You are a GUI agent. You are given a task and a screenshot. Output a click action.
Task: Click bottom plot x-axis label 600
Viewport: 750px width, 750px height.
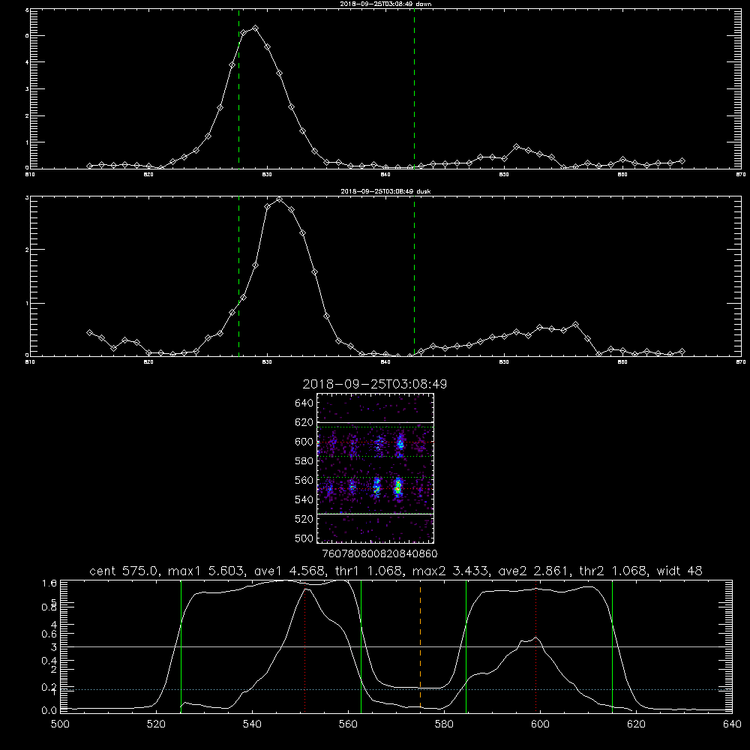(x=540, y=724)
